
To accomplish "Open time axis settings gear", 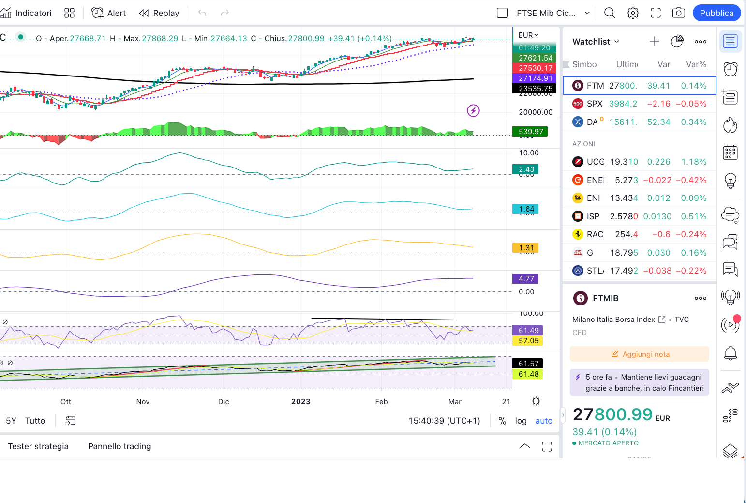I will (536, 401).
